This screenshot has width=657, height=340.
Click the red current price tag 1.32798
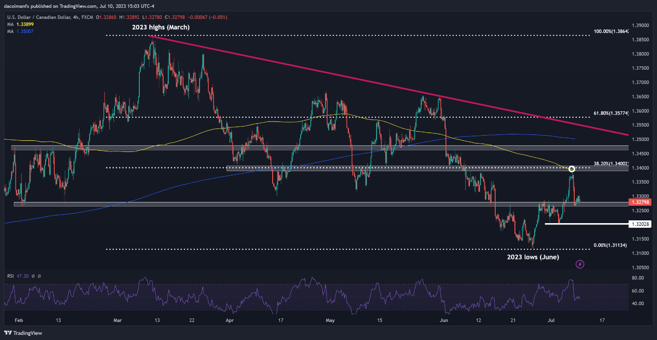point(640,202)
